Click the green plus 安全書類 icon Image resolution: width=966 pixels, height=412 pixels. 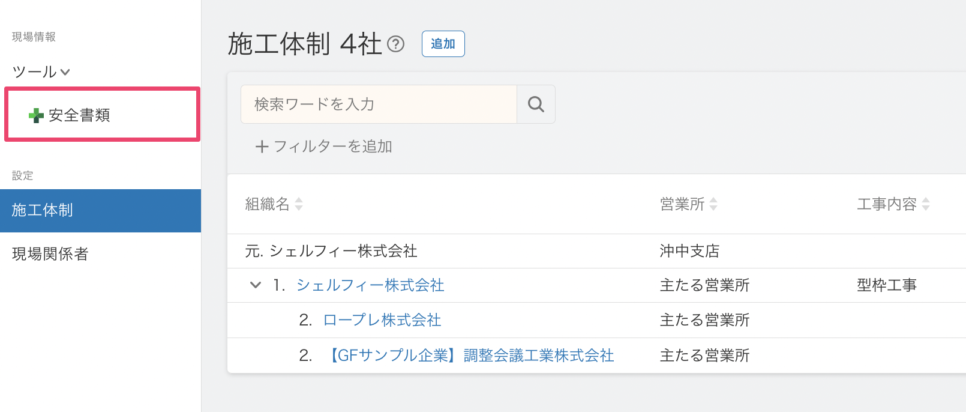(x=36, y=115)
